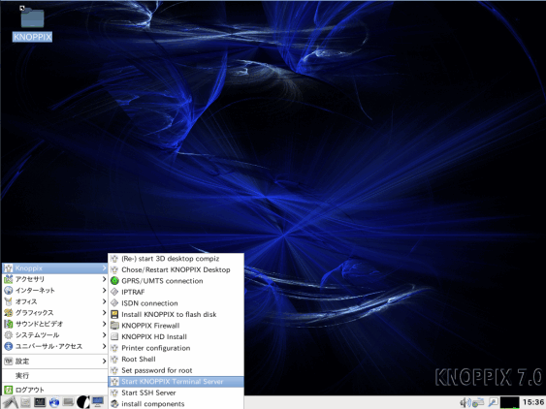Select (Re-) start 3D desktop compiz
546x409 pixels.
(176, 258)
